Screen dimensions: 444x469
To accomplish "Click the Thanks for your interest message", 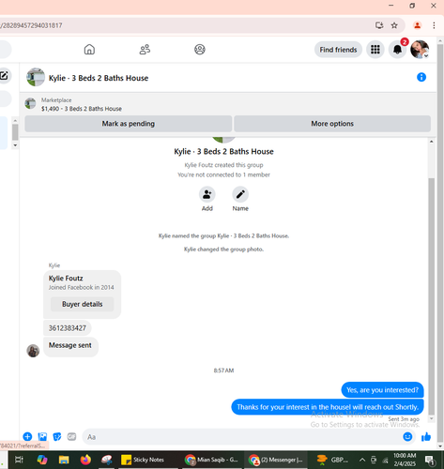I will click(328, 407).
